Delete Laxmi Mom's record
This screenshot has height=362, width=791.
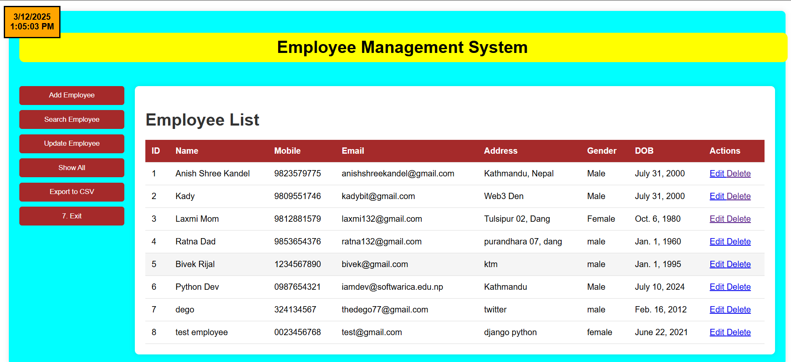(739, 219)
